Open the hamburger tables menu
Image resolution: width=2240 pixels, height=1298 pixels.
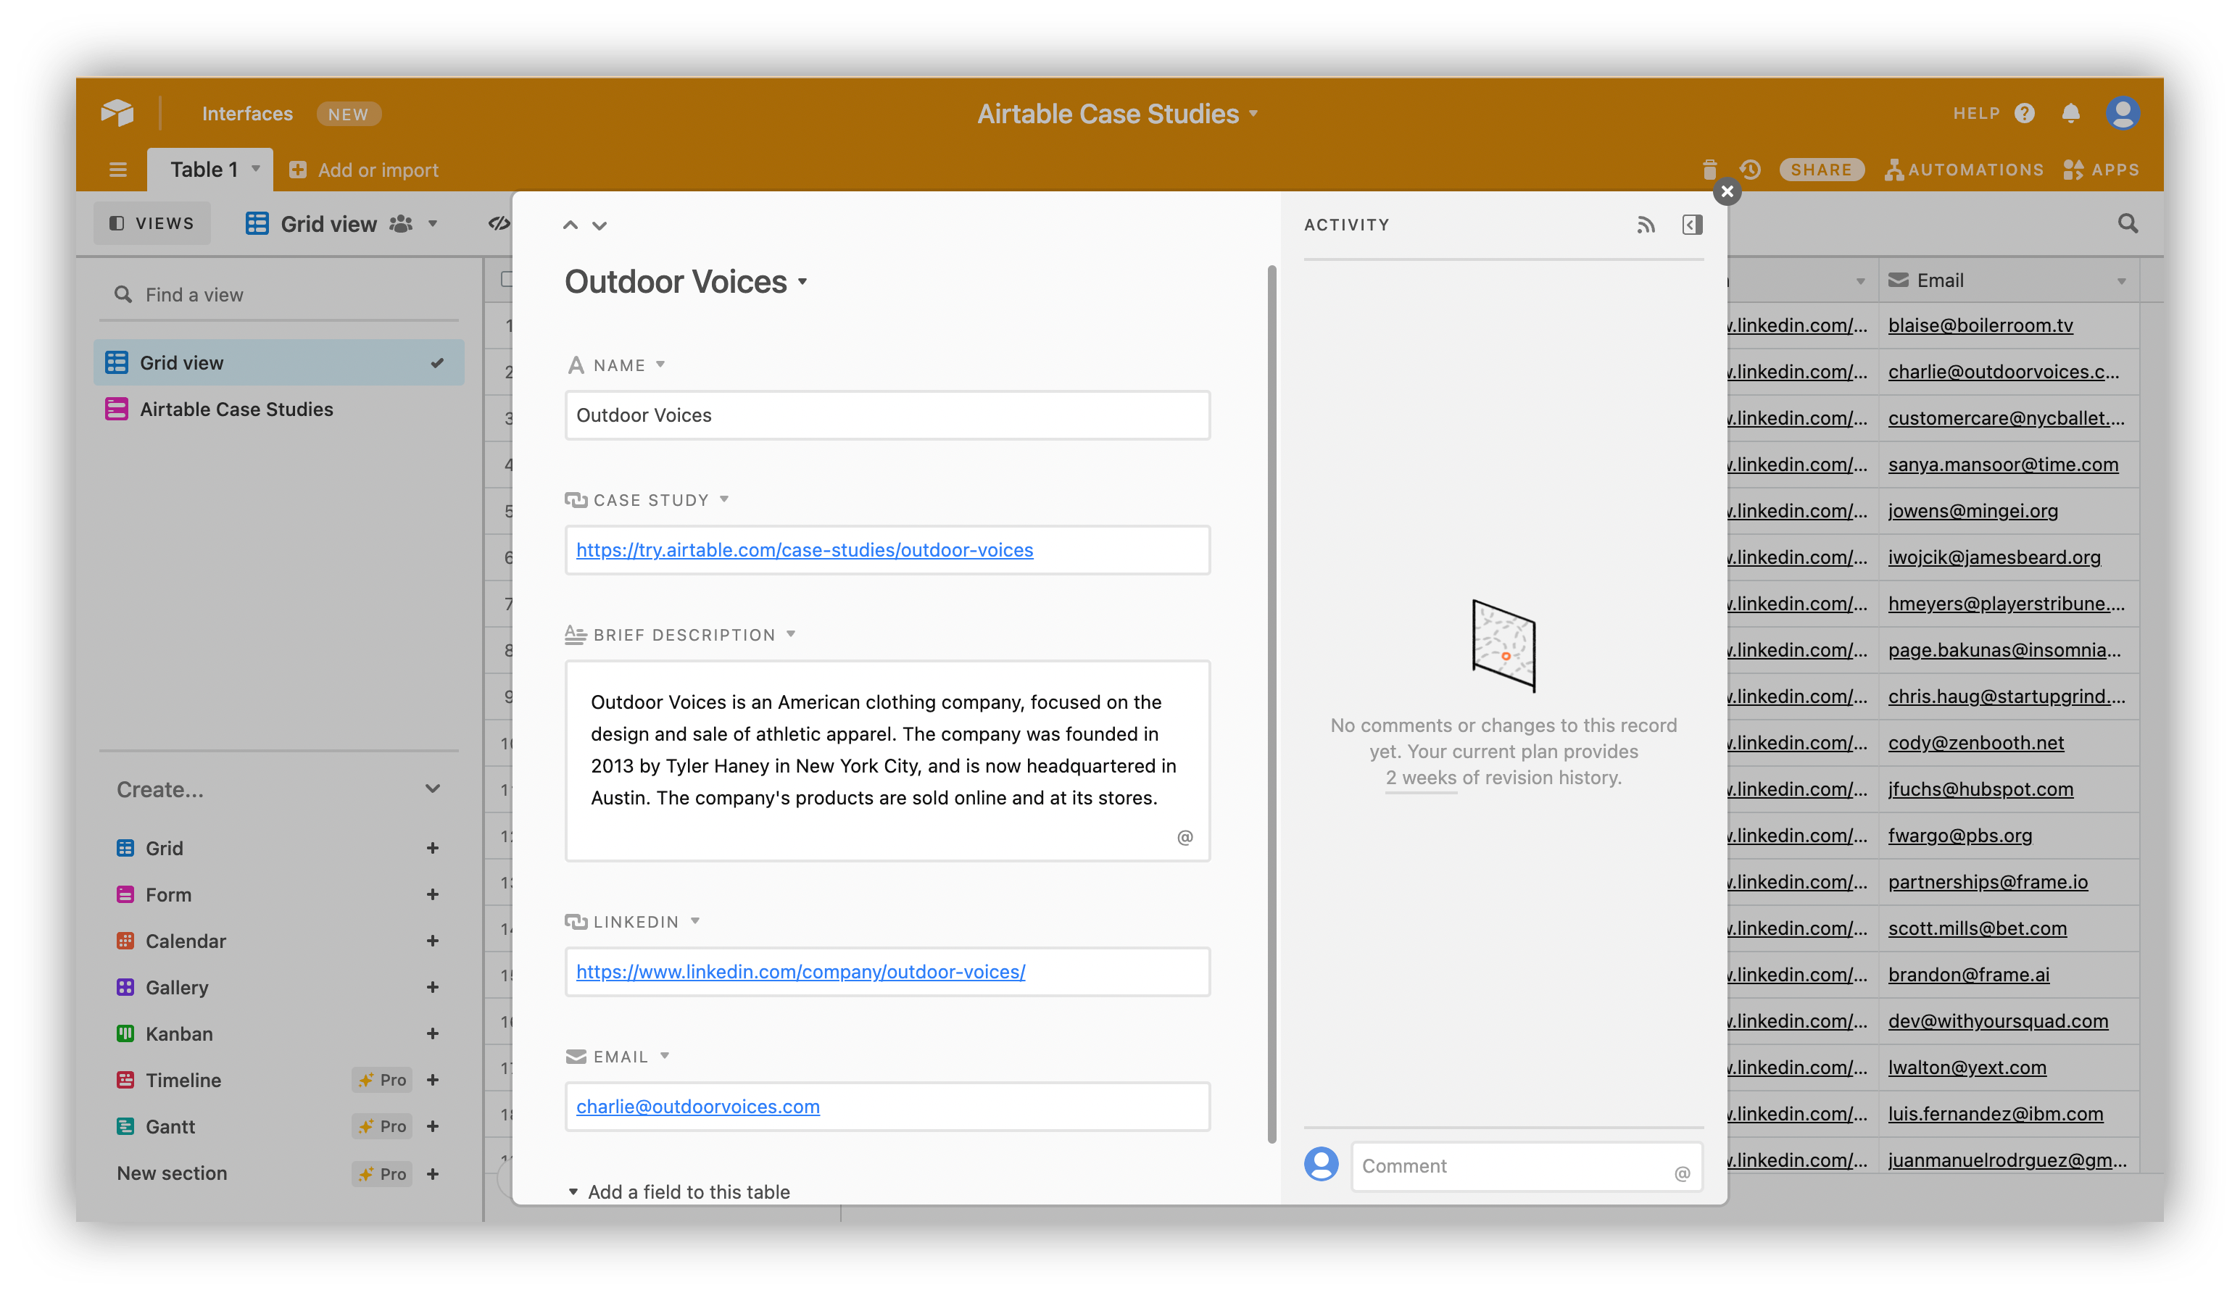[118, 170]
